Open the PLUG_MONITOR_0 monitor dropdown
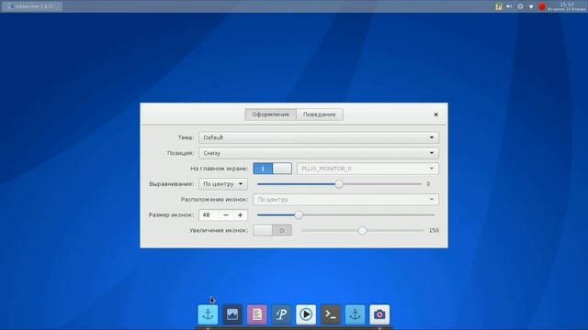Viewport: 588px width, 330px height. [x=367, y=169]
